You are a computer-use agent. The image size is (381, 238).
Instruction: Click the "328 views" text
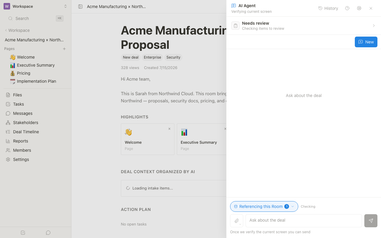pos(130,68)
